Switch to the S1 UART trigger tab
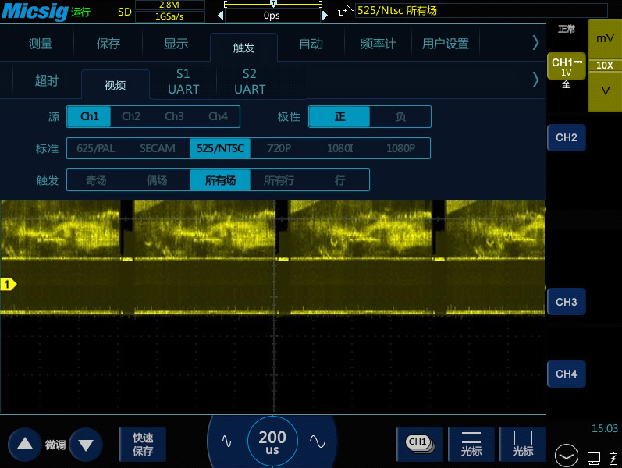The height and width of the screenshot is (468, 622). click(x=183, y=81)
